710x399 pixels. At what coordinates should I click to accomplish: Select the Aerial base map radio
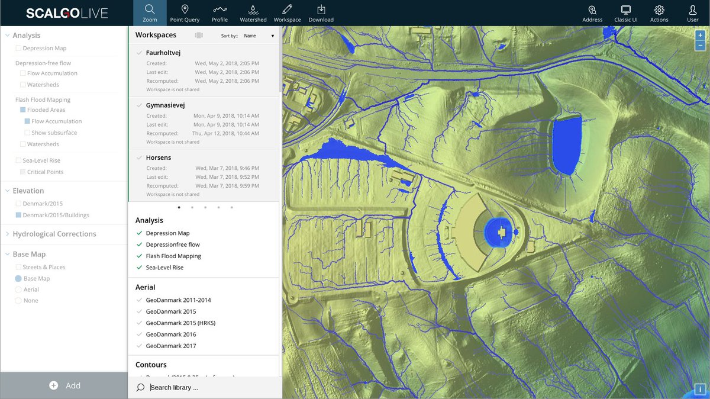coord(18,289)
